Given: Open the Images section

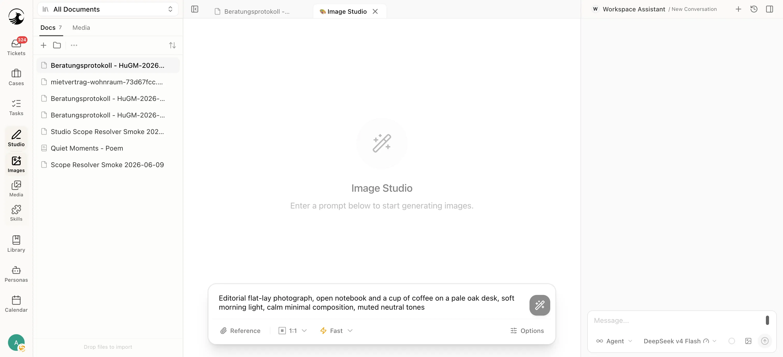Looking at the screenshot, I should point(16,164).
